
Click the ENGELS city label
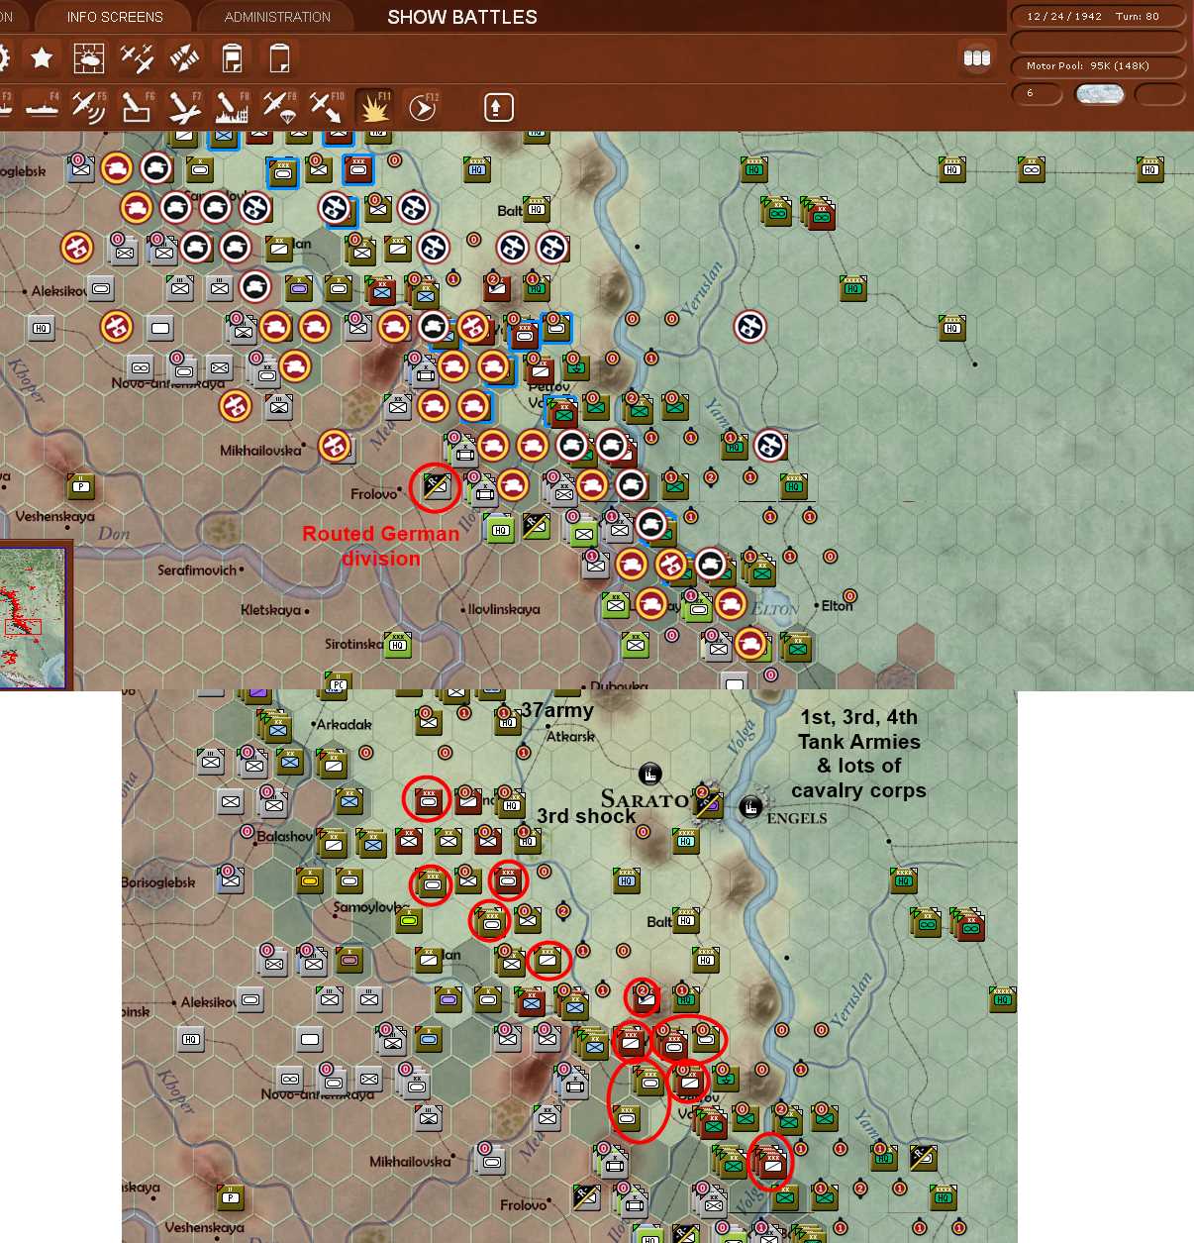coord(797,818)
